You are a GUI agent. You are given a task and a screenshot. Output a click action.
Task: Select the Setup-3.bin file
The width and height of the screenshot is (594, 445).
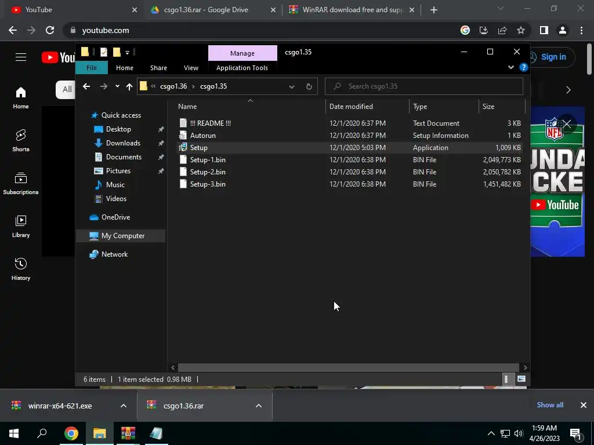(x=208, y=184)
